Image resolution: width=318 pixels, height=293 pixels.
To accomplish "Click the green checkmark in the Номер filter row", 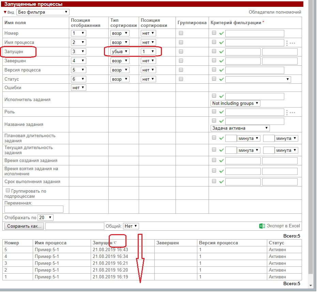I will tap(221, 33).
